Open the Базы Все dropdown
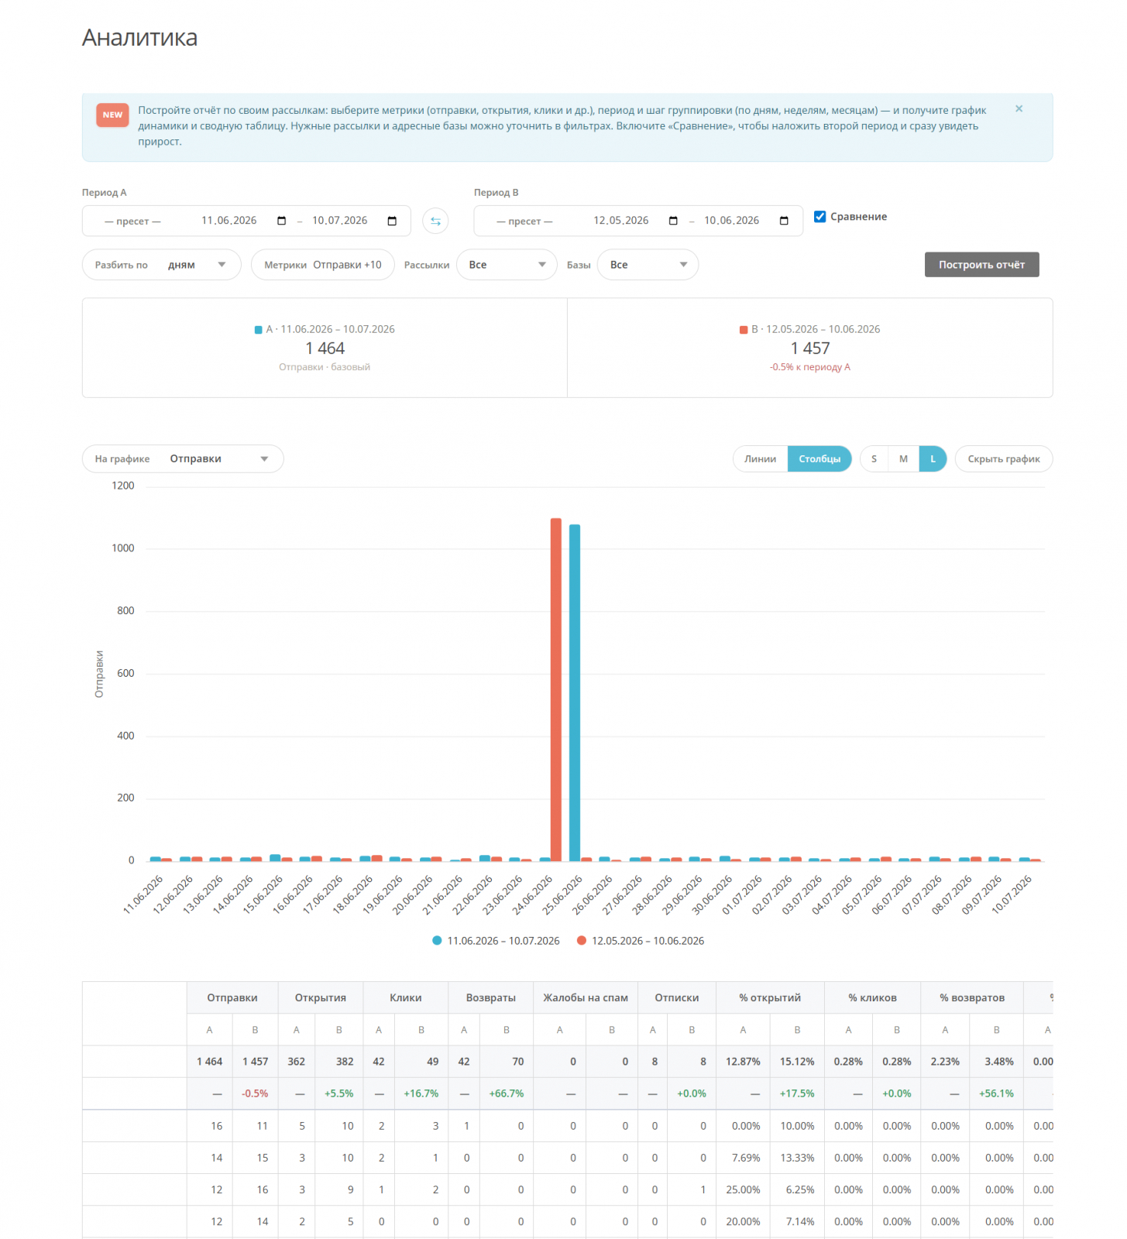Image resolution: width=1127 pixels, height=1239 pixels. (648, 265)
